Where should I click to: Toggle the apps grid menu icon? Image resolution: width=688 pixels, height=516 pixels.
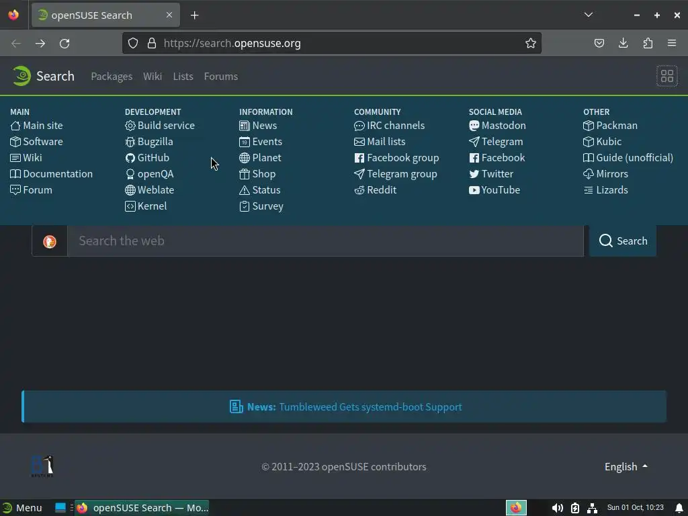click(667, 76)
